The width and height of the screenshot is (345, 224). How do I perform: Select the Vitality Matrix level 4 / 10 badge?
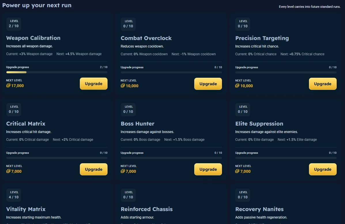pos(14,195)
